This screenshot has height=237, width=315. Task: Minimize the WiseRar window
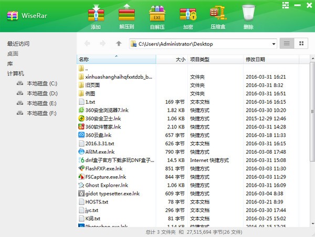pos(298,5)
